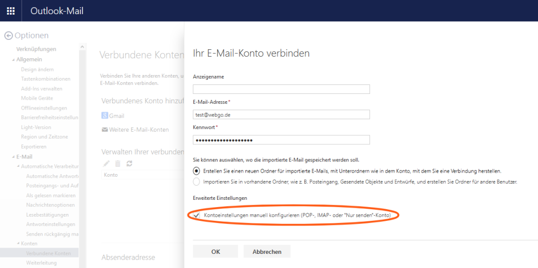Open Design ändern option
The height and width of the screenshot is (268, 538).
tap(37, 69)
